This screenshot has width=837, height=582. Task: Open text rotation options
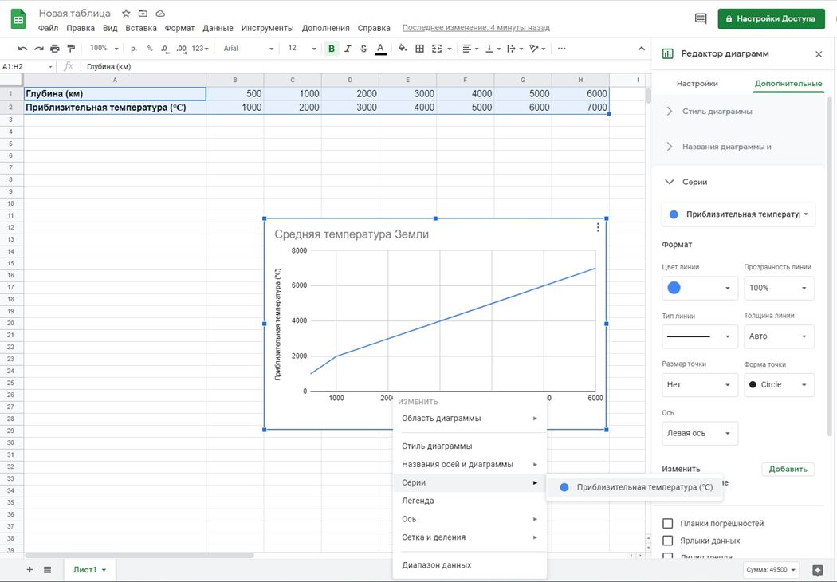point(537,49)
